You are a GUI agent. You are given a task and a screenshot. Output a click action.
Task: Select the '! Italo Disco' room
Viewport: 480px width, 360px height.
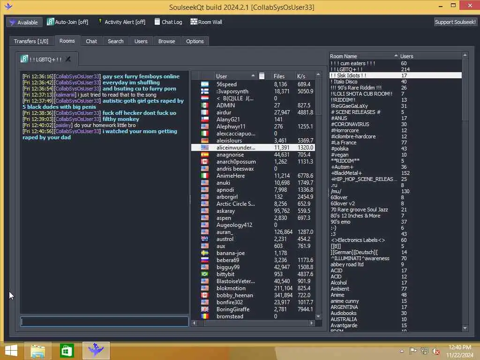pos(396,82)
